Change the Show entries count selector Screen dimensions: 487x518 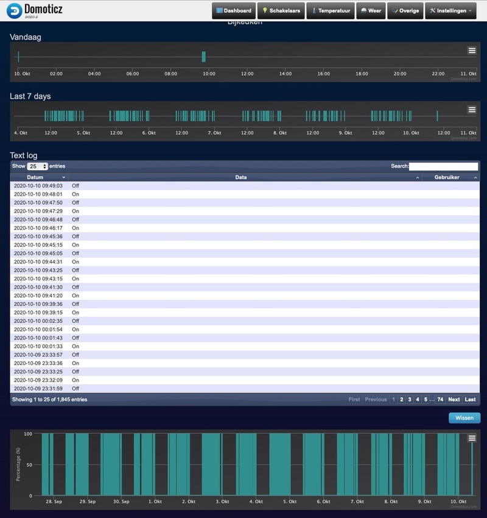click(37, 166)
